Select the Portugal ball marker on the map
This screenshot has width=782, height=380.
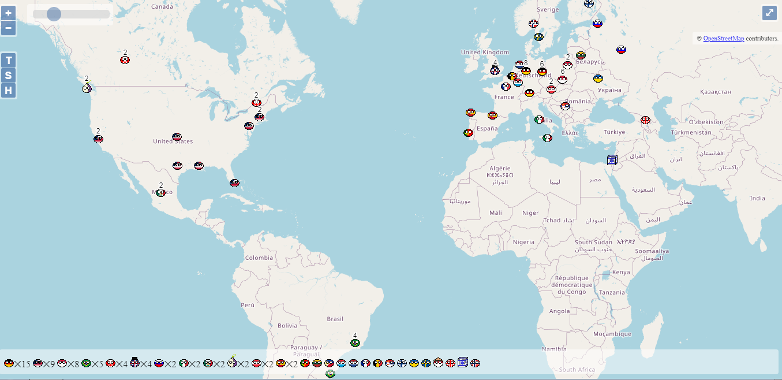468,133
